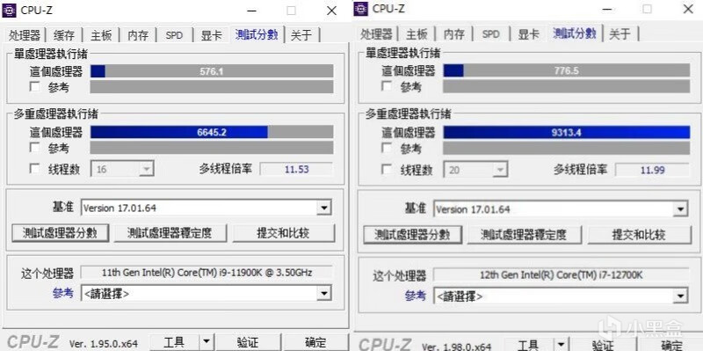
Task: Expand thread count dropdown showing 20
Action: [499, 171]
